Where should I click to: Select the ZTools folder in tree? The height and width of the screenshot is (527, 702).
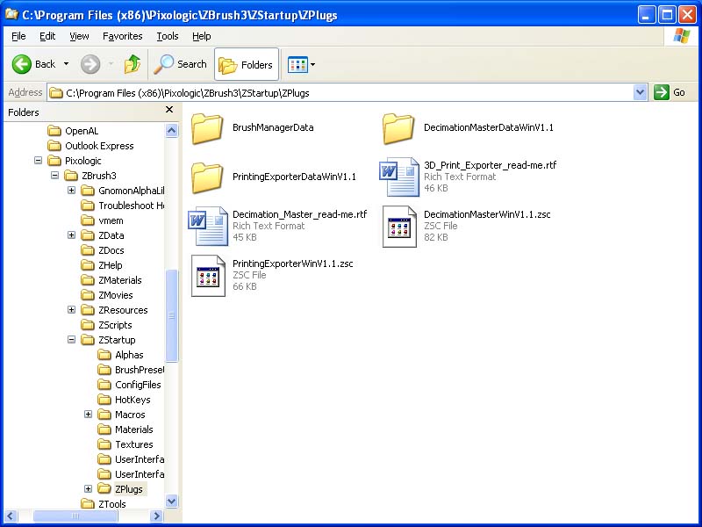pyautogui.click(x=104, y=504)
